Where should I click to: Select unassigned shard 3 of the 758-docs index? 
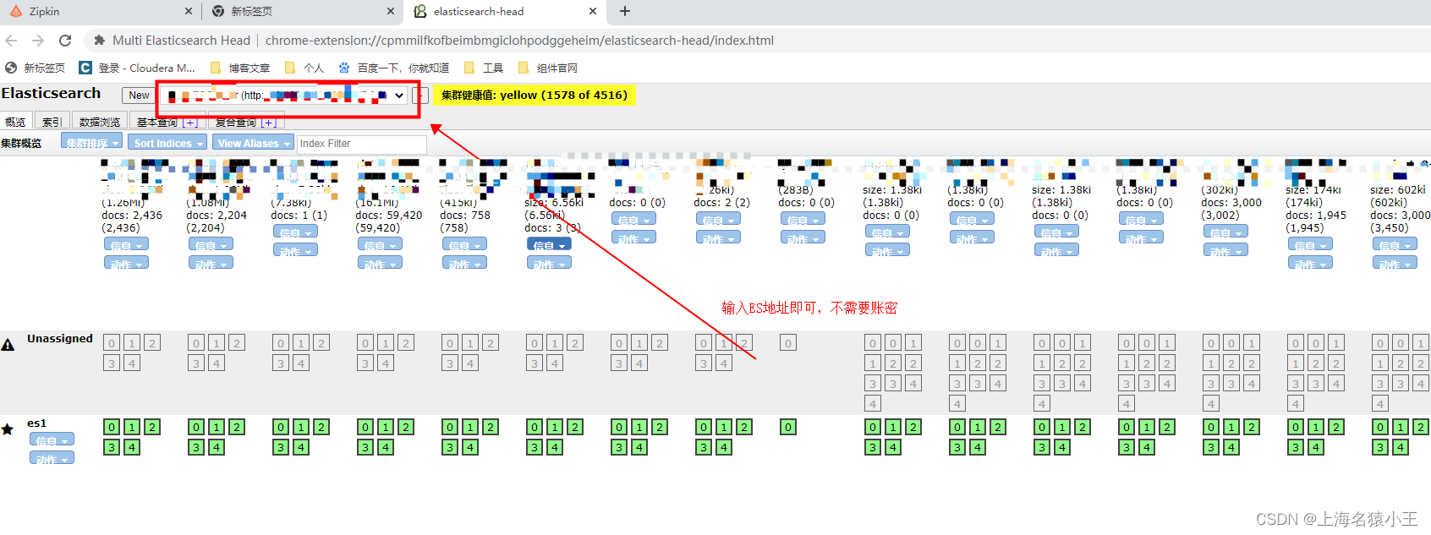pos(450,363)
